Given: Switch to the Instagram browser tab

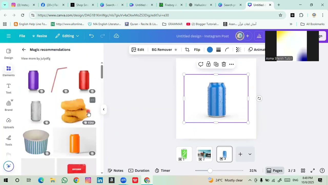Looking at the screenshot, I should click(23, 5).
